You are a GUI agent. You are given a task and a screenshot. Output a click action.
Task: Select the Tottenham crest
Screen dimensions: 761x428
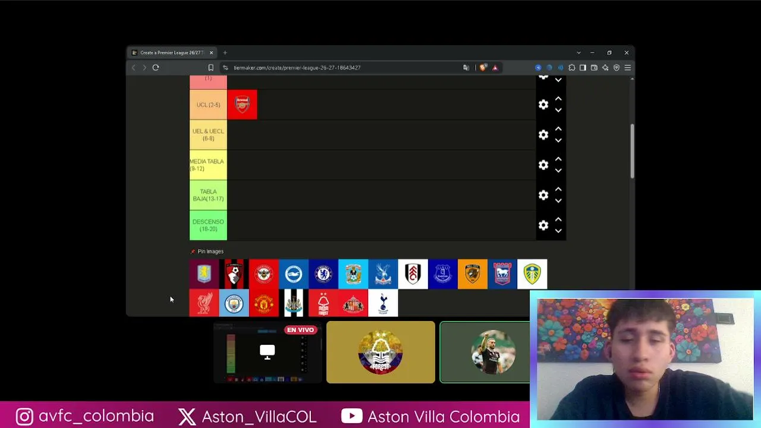tap(383, 303)
